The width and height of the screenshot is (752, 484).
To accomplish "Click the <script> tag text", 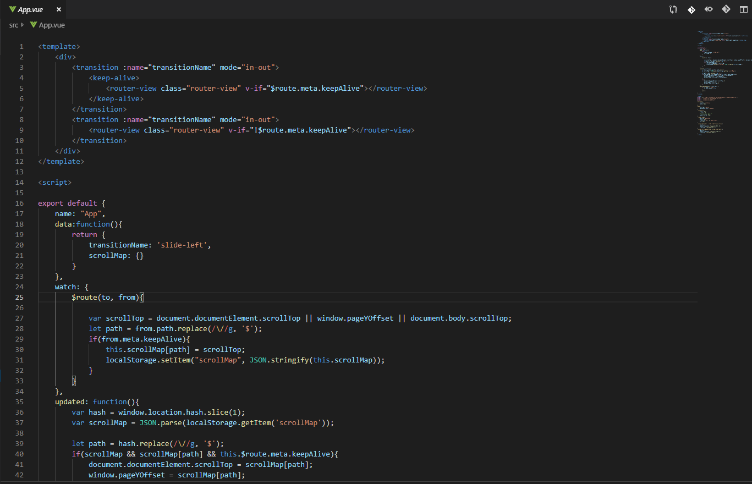I will (x=54, y=182).
